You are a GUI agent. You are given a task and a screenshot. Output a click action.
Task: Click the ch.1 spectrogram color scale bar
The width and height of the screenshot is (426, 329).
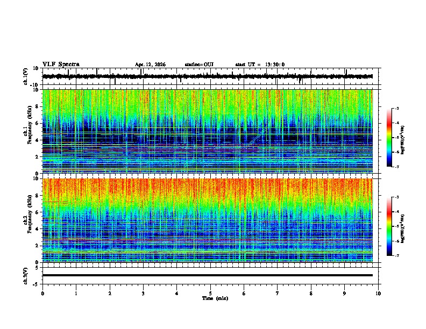pyautogui.click(x=389, y=138)
